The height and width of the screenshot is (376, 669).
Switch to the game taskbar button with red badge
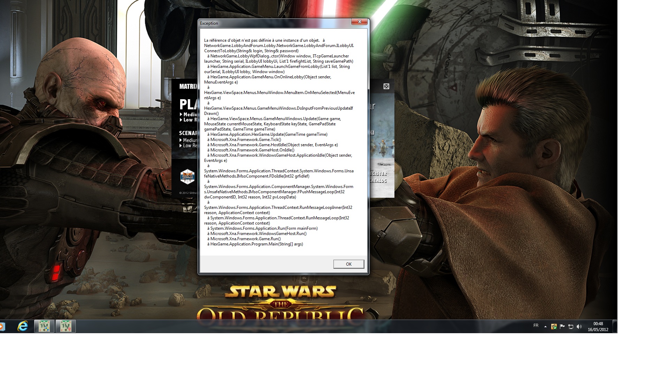pyautogui.click(x=66, y=326)
